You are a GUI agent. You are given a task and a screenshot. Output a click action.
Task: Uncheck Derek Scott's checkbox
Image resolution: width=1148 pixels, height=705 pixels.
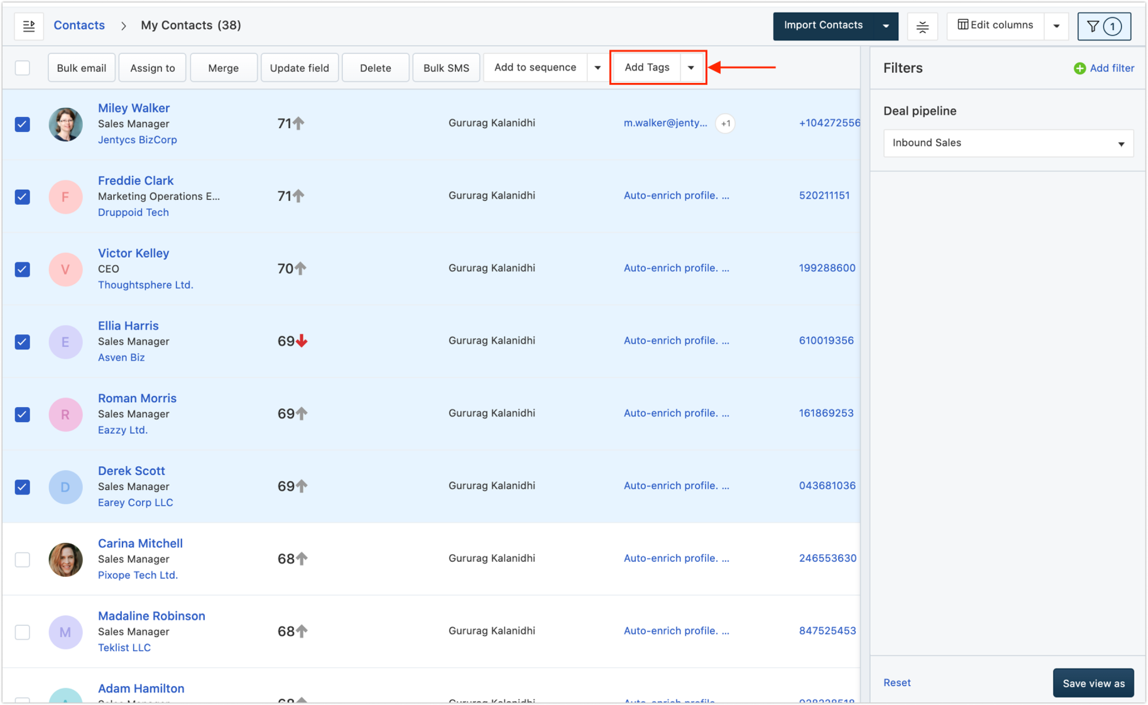pos(22,487)
